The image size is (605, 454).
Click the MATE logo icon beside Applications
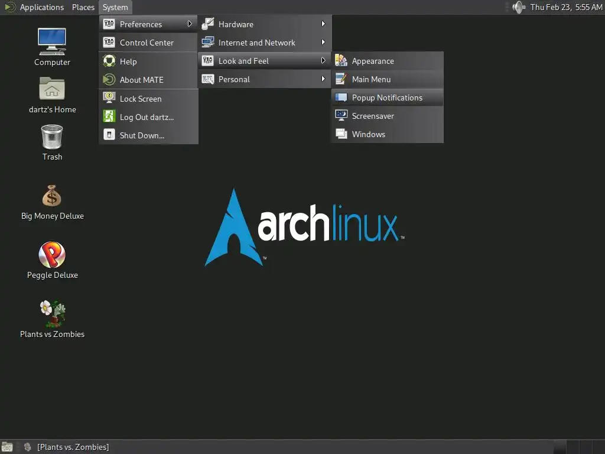click(9, 7)
